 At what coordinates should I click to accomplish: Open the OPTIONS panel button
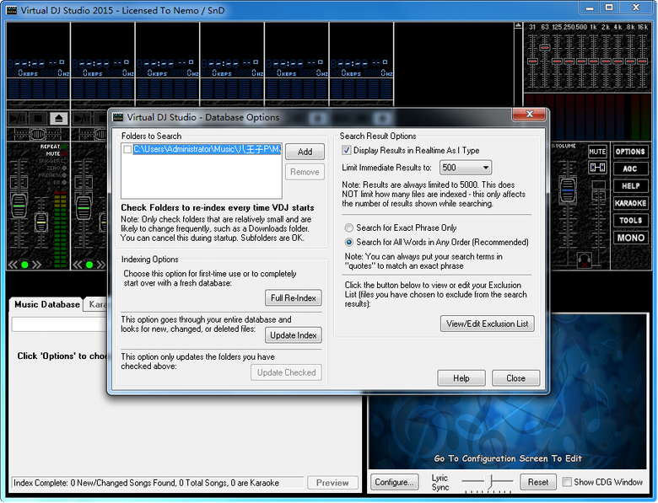point(630,152)
